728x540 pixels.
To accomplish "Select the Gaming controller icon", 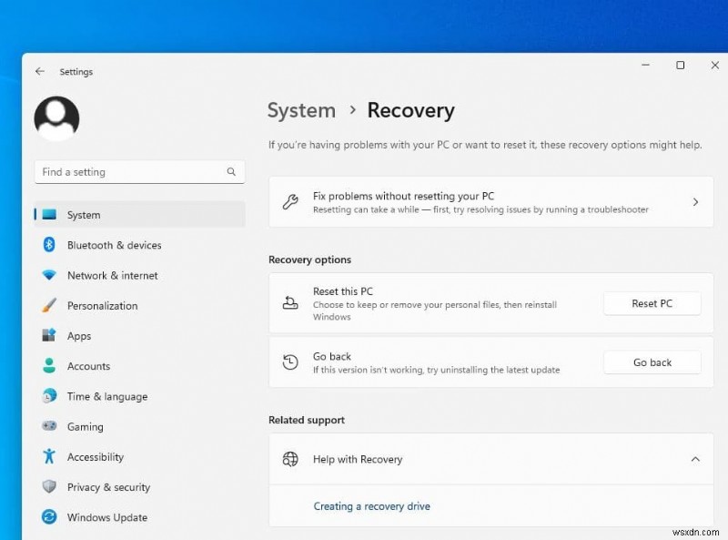I will [x=50, y=426].
